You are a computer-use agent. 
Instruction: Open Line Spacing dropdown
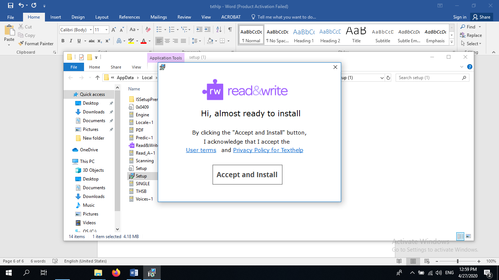pyautogui.click(x=197, y=41)
